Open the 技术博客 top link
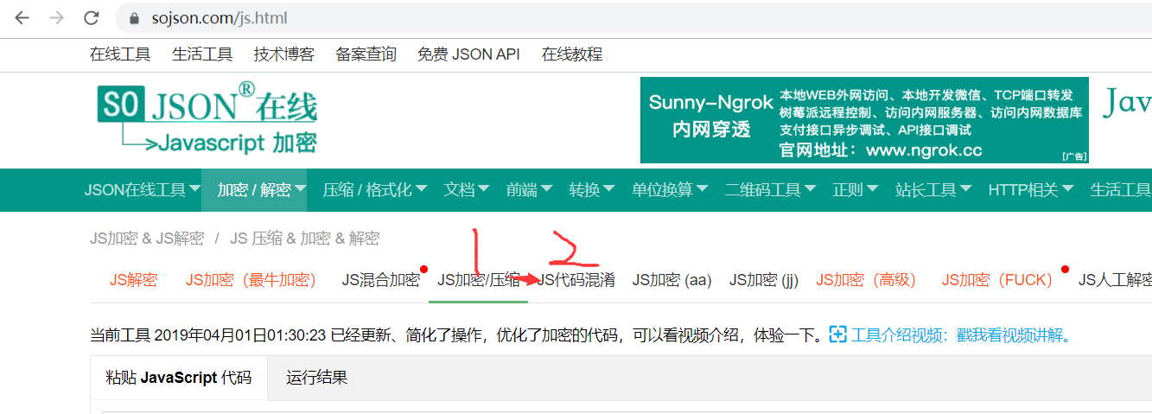 (284, 54)
